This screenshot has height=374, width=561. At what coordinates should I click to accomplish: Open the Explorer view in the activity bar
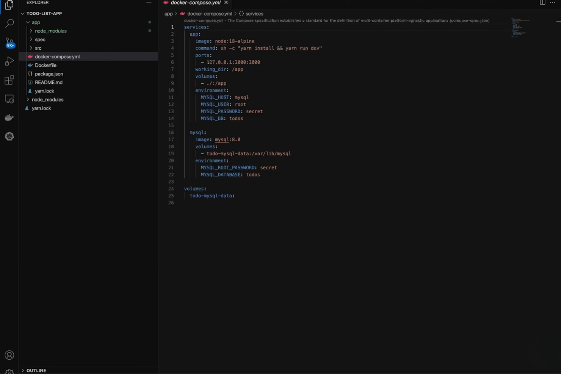9,5
